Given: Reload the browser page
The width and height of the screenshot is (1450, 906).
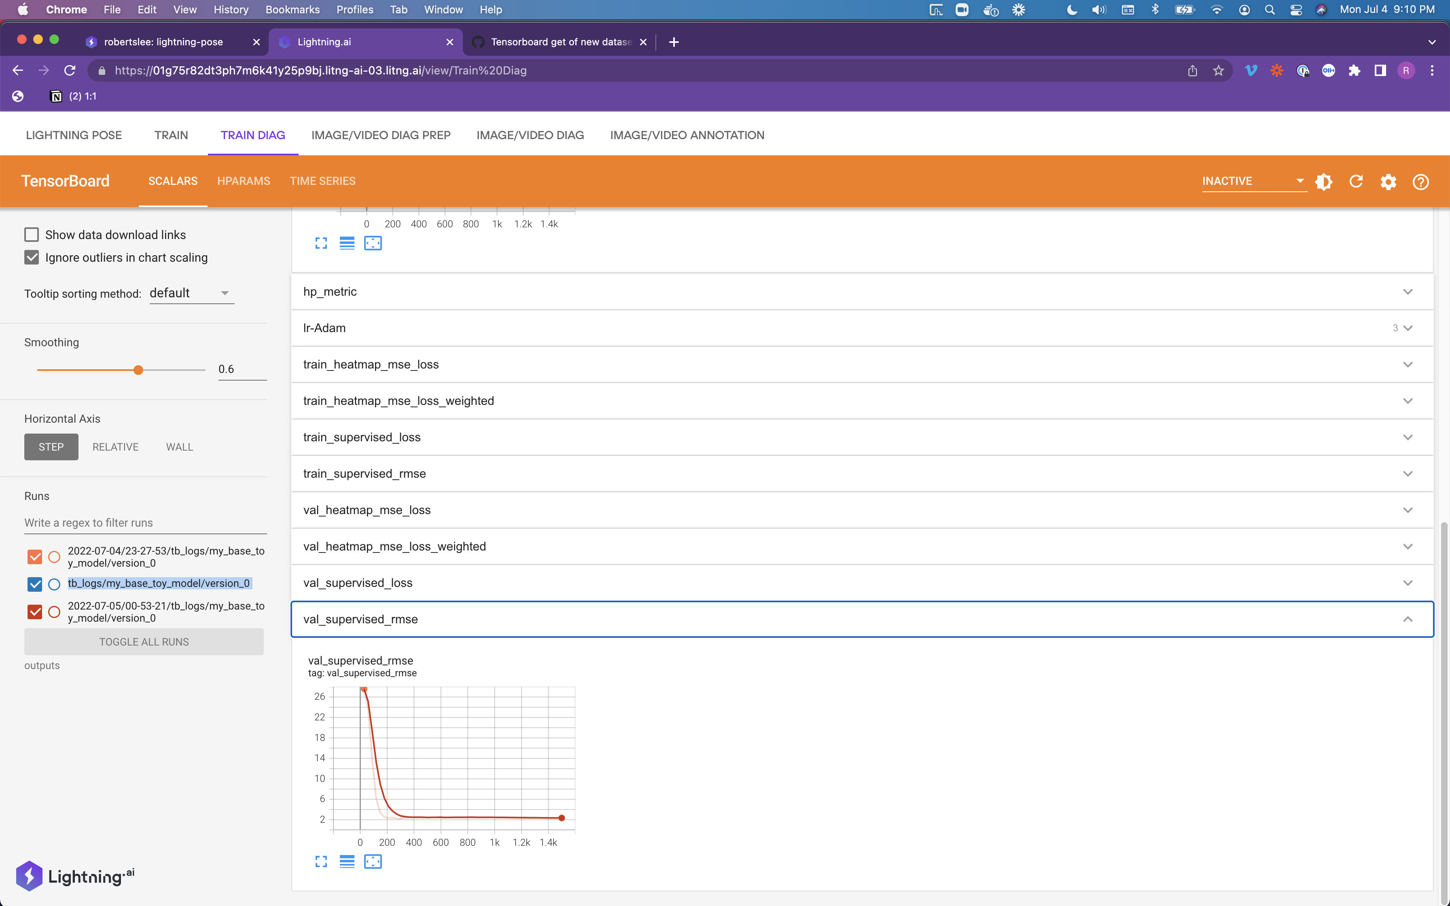Looking at the screenshot, I should click(70, 71).
